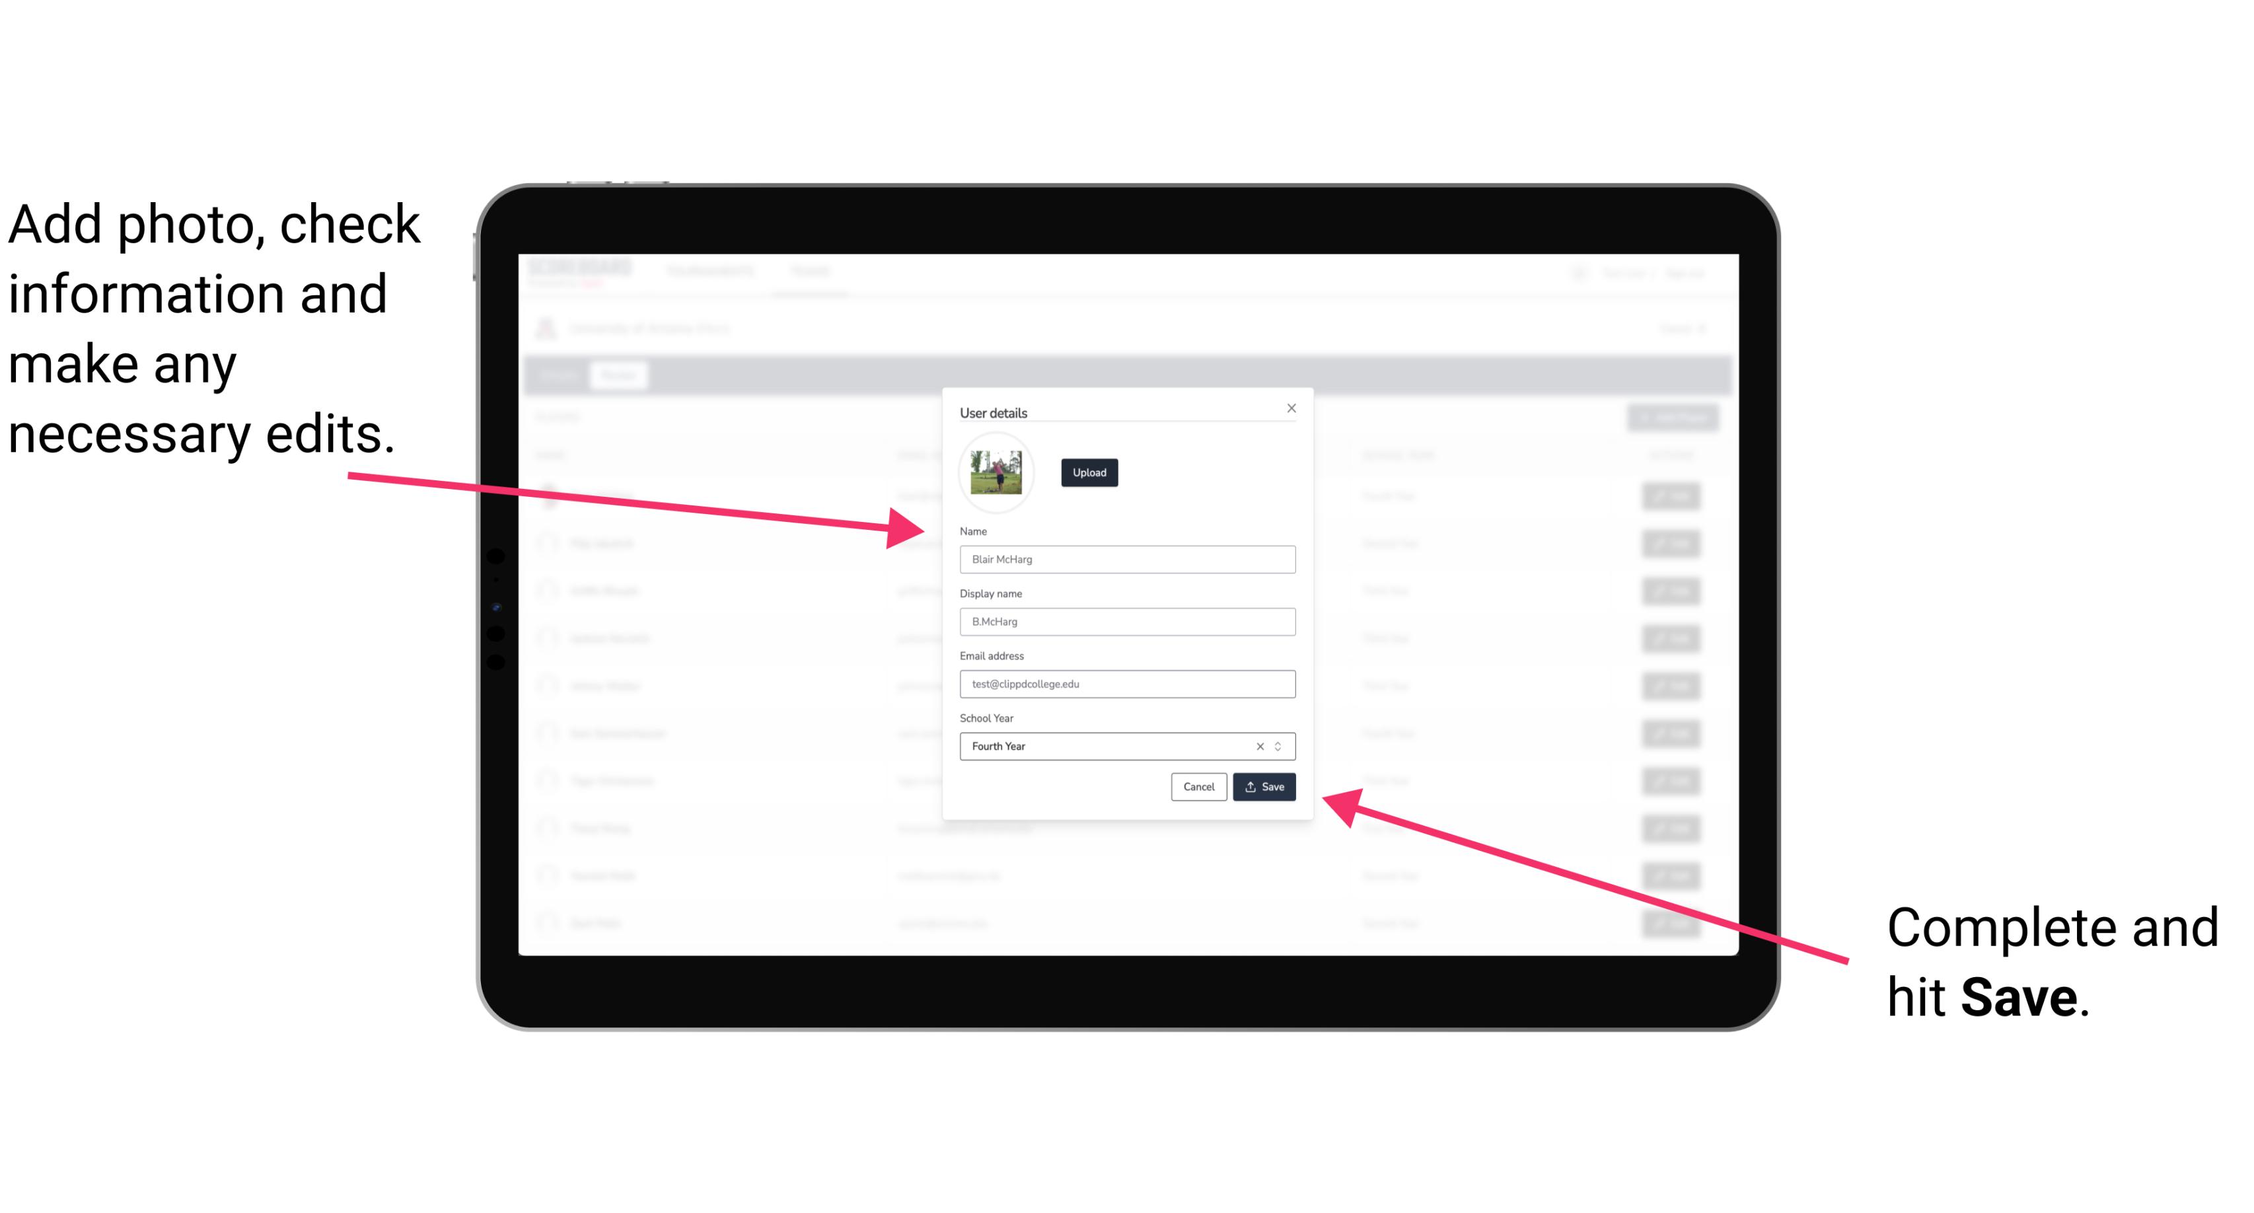The image size is (2254, 1213).
Task: Click the Name input field
Action: tap(1126, 559)
